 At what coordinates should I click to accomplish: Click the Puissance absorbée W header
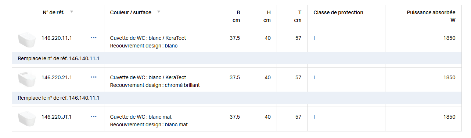coord(431,16)
